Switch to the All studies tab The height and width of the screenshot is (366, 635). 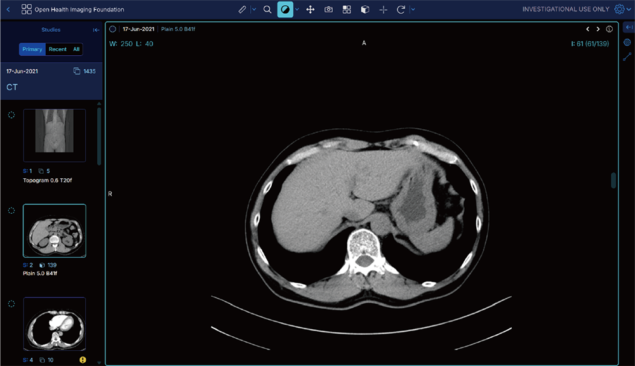pos(76,49)
